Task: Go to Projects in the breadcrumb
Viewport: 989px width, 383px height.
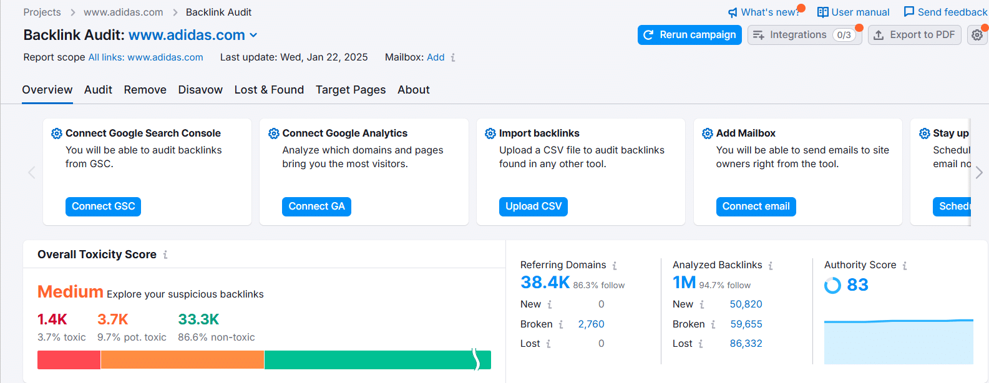Action: [x=42, y=12]
